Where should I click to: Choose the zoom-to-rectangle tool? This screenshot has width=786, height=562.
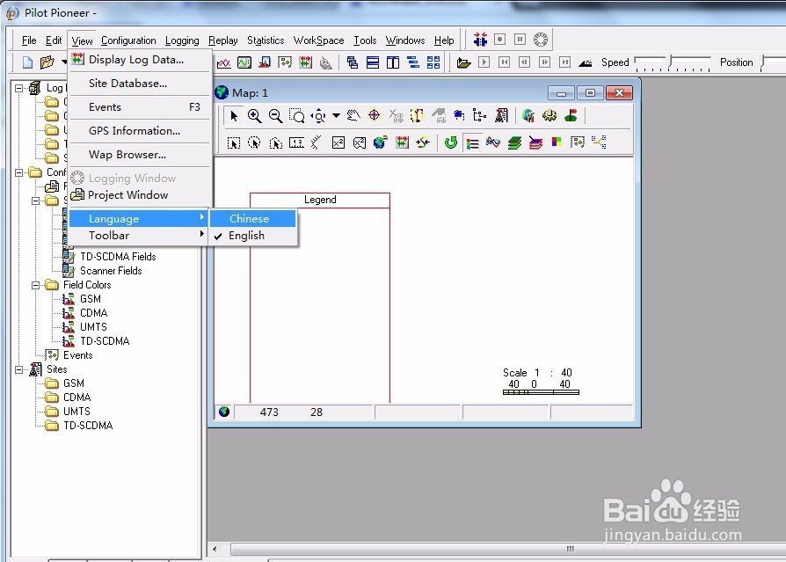pos(297,116)
